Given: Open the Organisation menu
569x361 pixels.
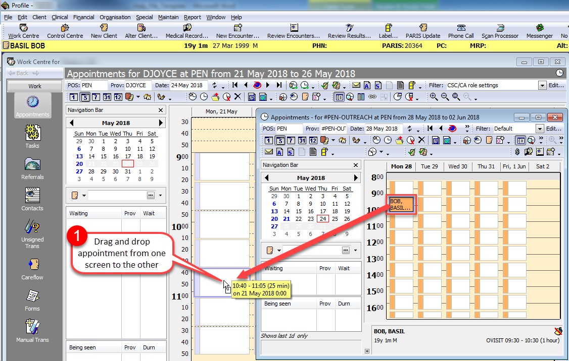Looking at the screenshot, I should pyautogui.click(x=115, y=17).
